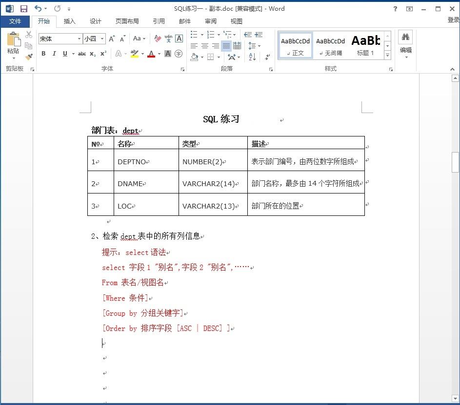Viewport: 460px width, 405px height.
Task: Expand the styles gallery (more arrow)
Action: (x=387, y=55)
